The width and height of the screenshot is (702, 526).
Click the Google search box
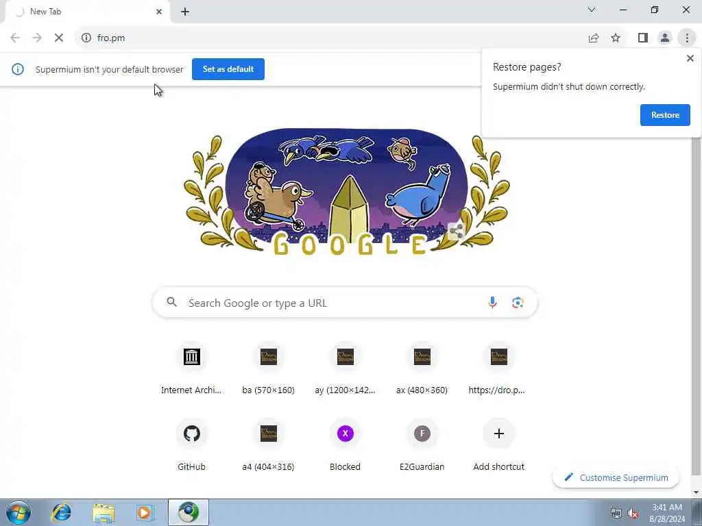(x=345, y=303)
